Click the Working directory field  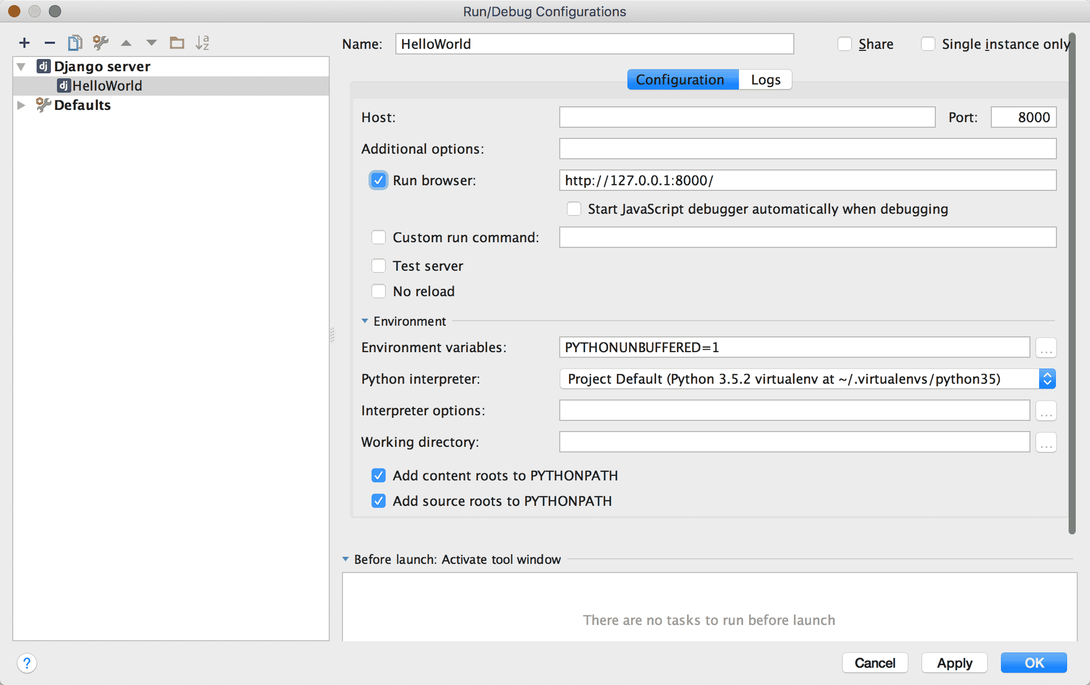(794, 442)
